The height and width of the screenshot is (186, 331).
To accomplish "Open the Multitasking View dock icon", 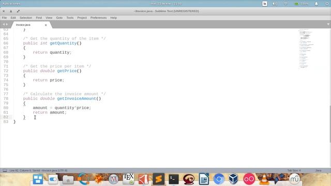I will [x=38, y=179].
